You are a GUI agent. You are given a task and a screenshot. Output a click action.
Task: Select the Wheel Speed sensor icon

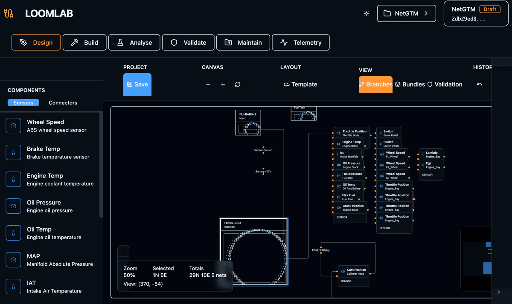(13, 125)
